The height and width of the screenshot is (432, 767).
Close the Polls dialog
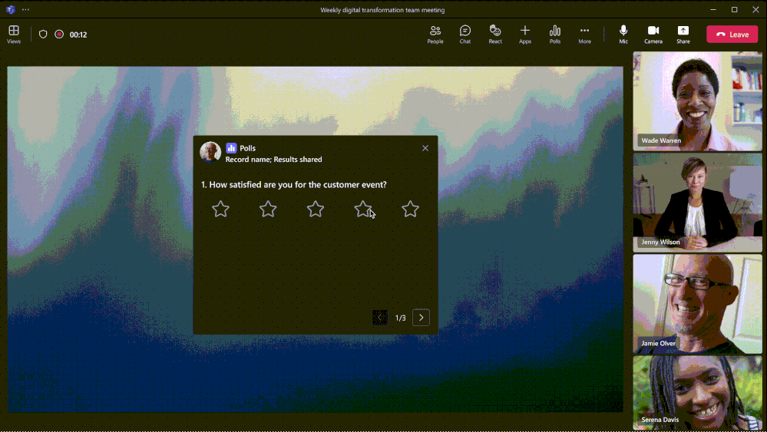[425, 148]
